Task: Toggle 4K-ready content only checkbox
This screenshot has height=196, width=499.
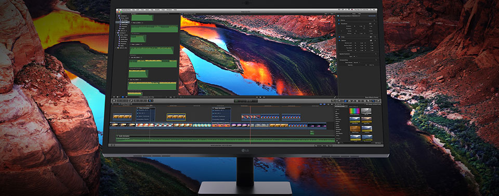Action: 365,104
